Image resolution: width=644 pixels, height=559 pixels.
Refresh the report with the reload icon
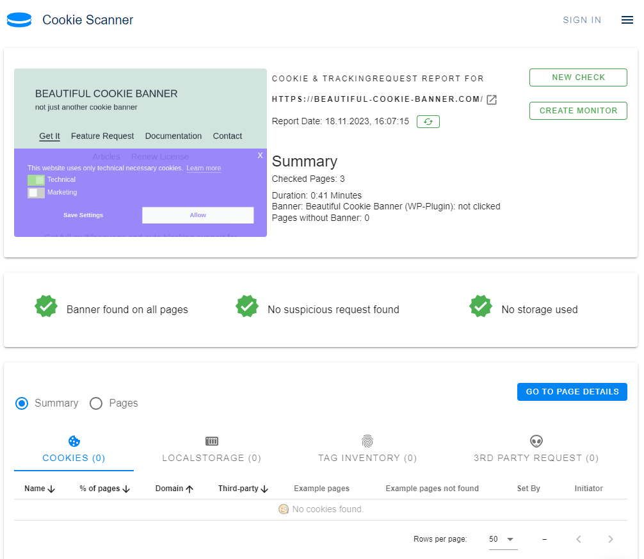click(x=428, y=121)
